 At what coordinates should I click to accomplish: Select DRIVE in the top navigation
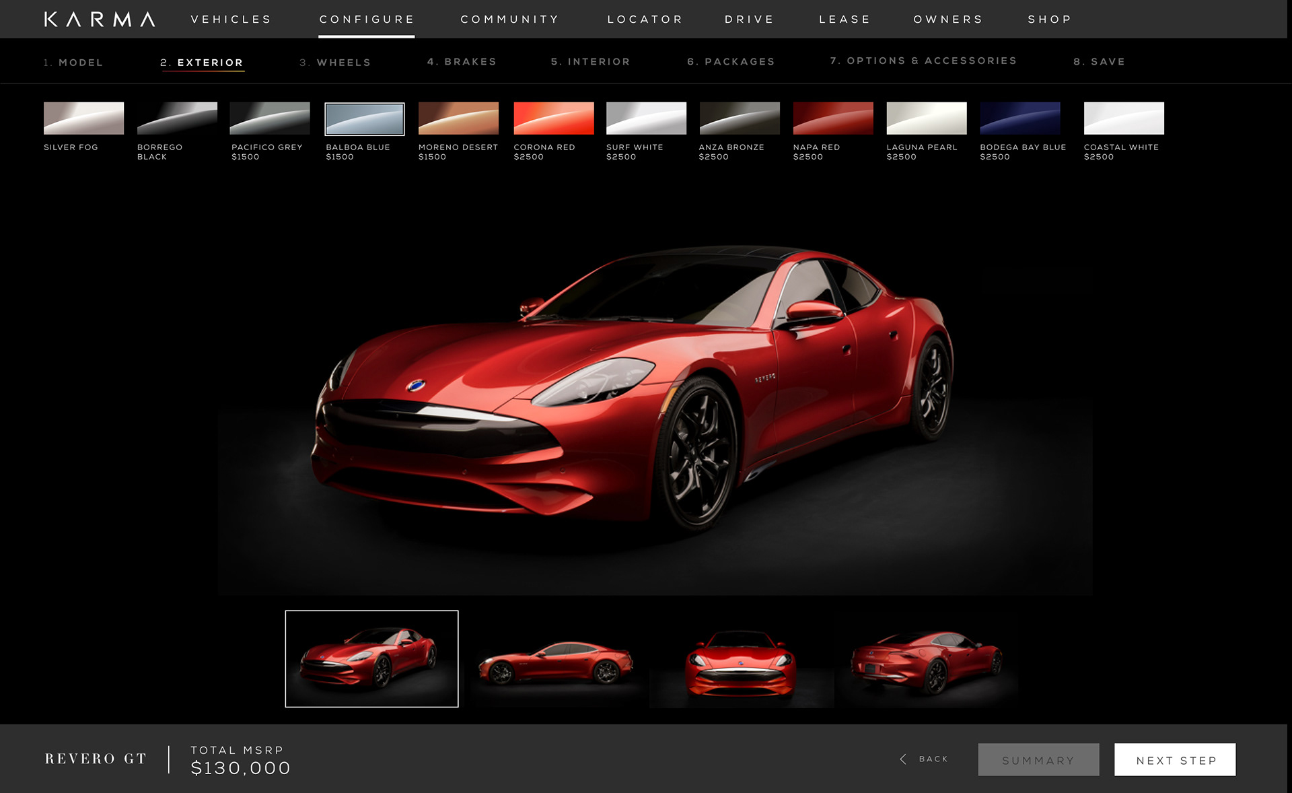click(x=750, y=20)
